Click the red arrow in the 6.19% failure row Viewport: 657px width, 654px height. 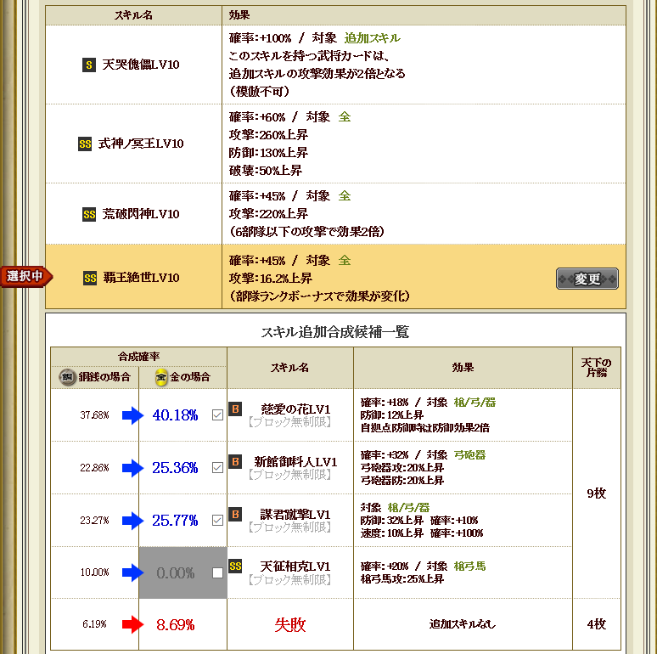click(x=132, y=624)
